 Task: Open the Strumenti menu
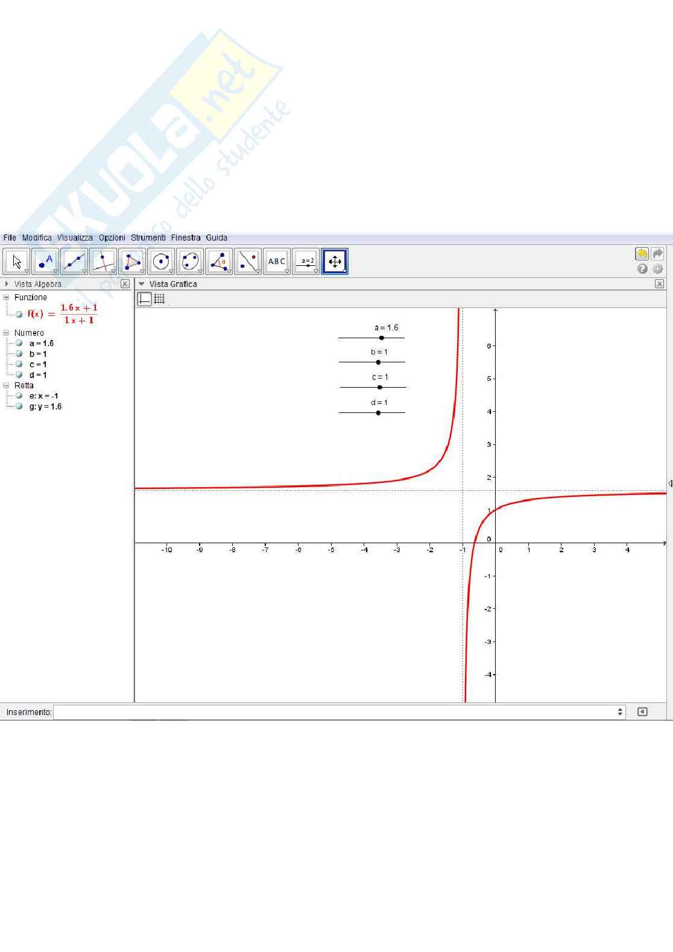point(148,238)
